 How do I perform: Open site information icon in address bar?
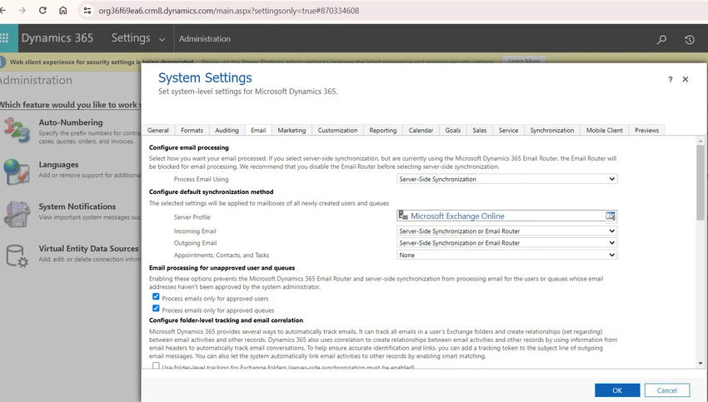(x=87, y=10)
